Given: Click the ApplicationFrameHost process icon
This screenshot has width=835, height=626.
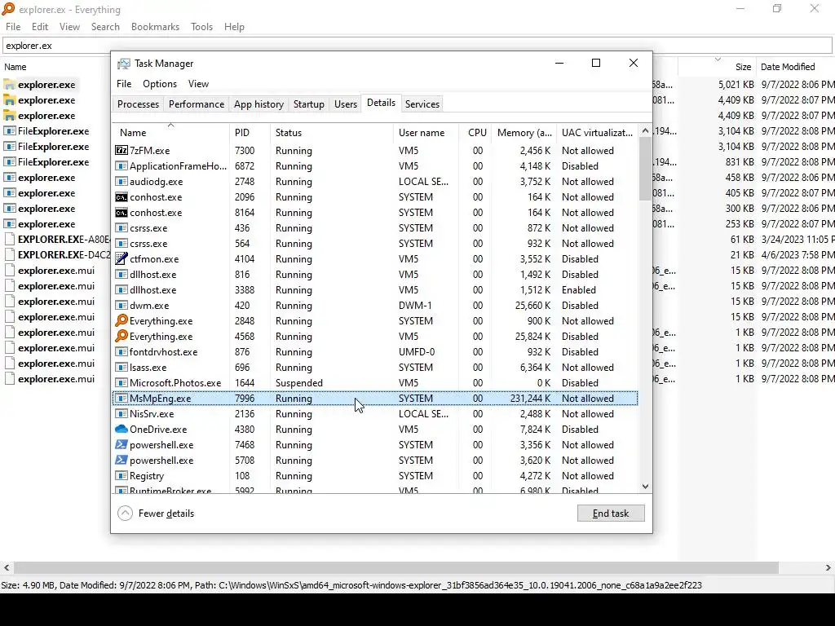Looking at the screenshot, I should (x=121, y=166).
